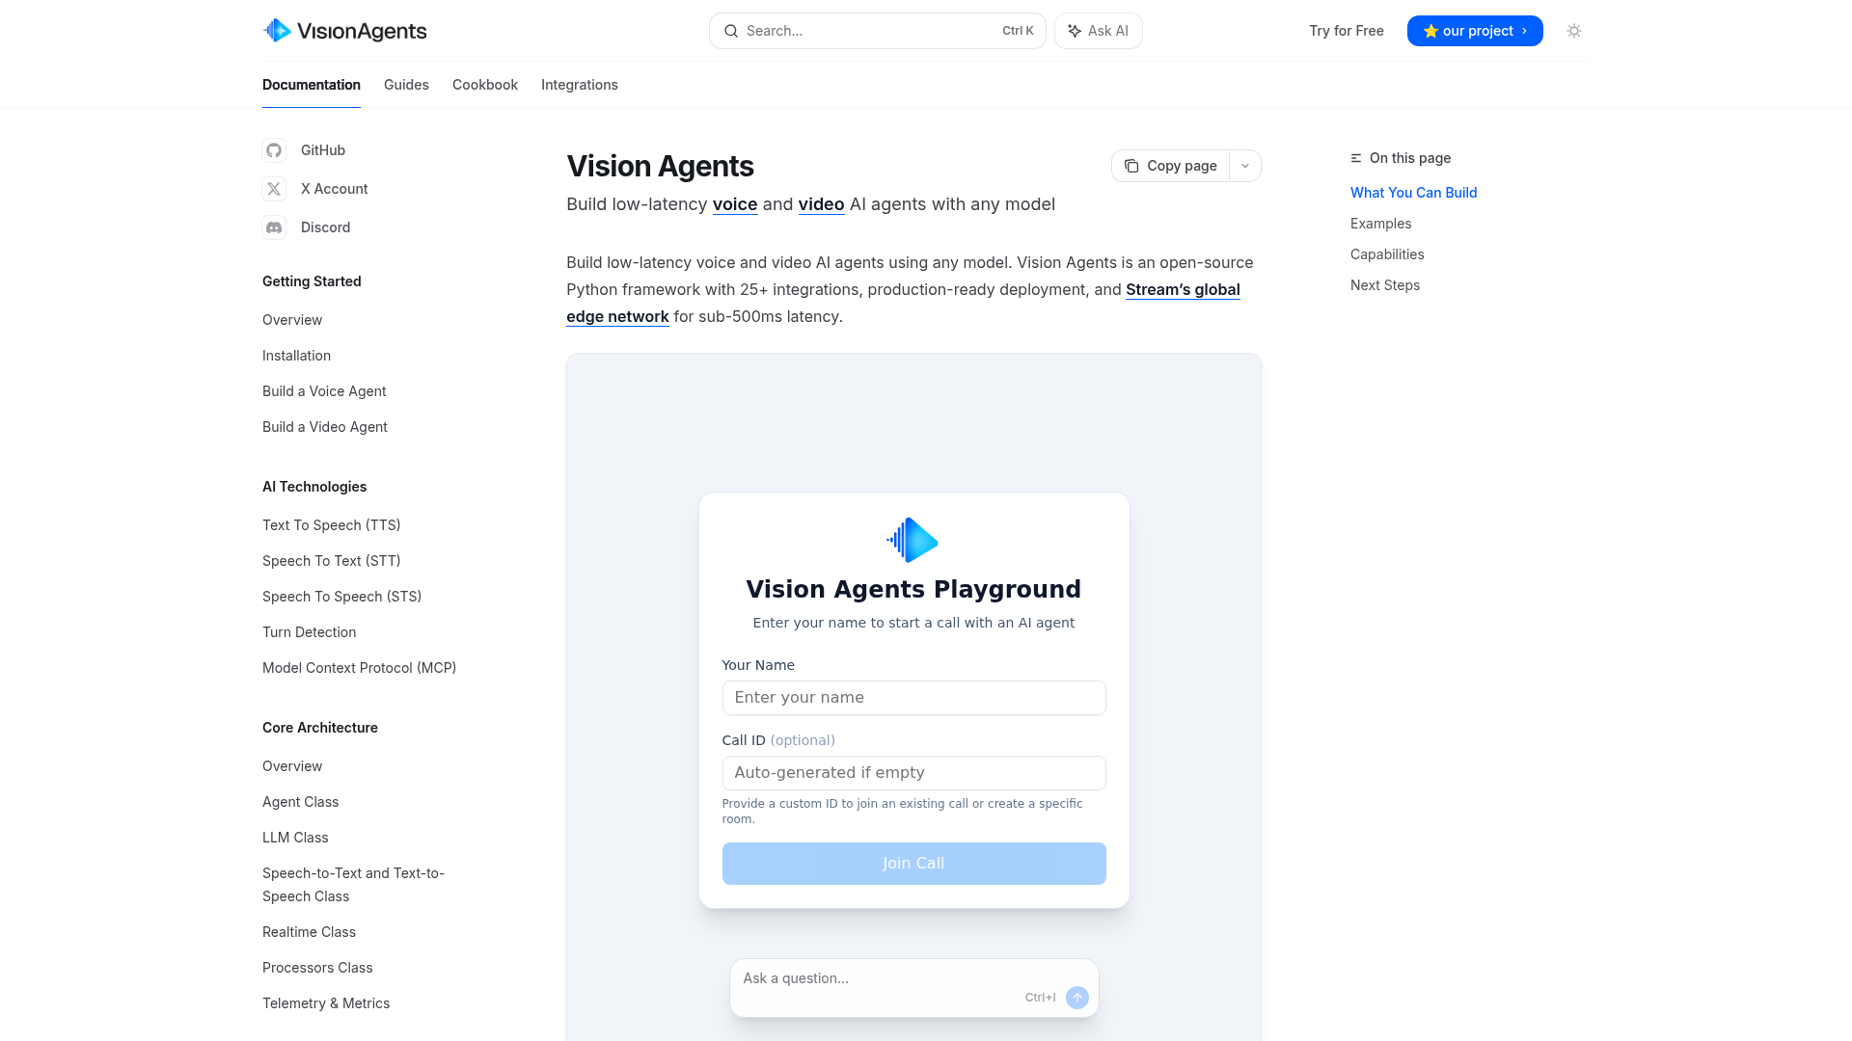This screenshot has height=1041, width=1852.
Task: Open Core Architecture Overview page
Action: [292, 766]
